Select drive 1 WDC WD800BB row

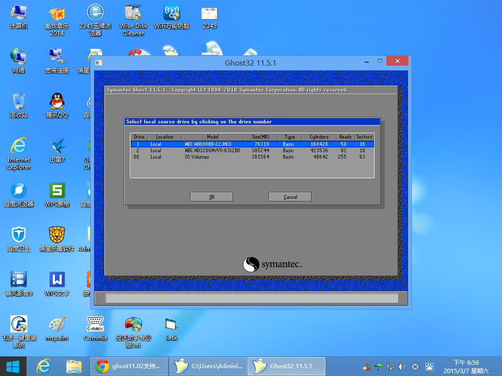point(252,144)
